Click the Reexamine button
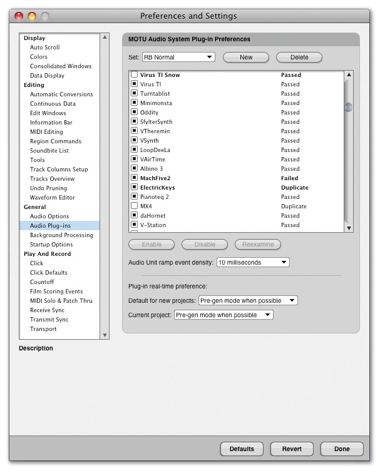This screenshot has height=473, width=380. point(258,245)
